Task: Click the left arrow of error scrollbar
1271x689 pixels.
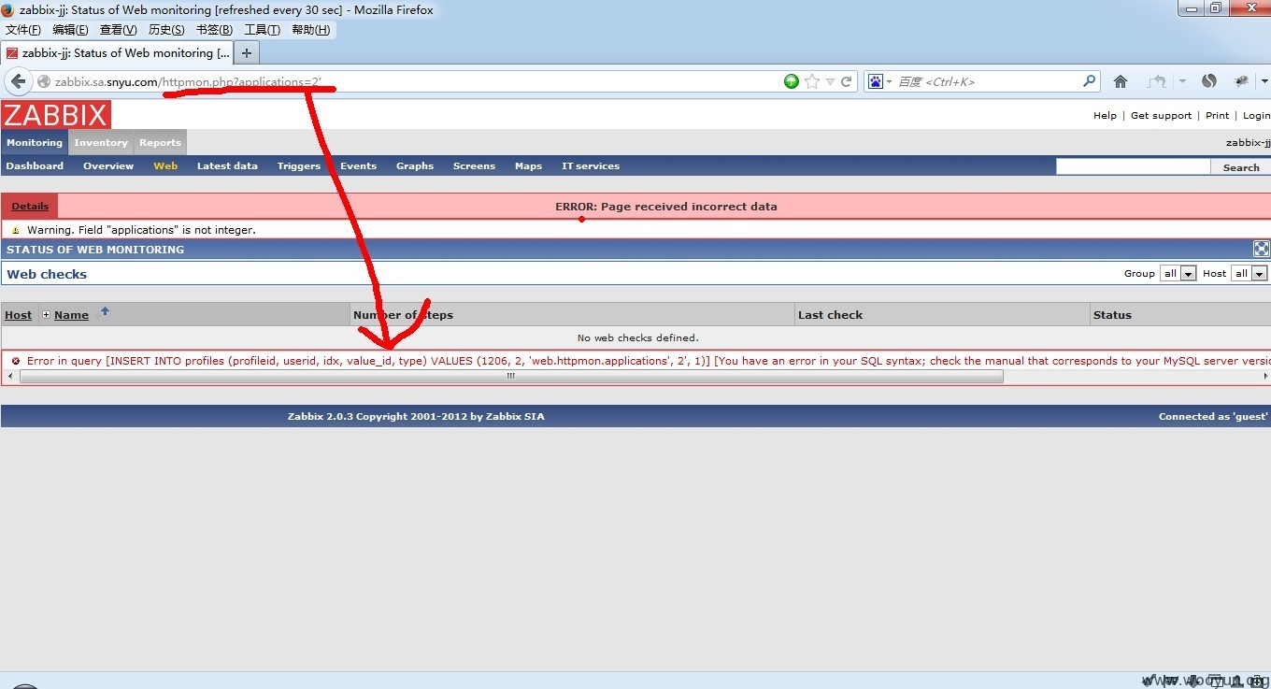Action: pos(9,377)
